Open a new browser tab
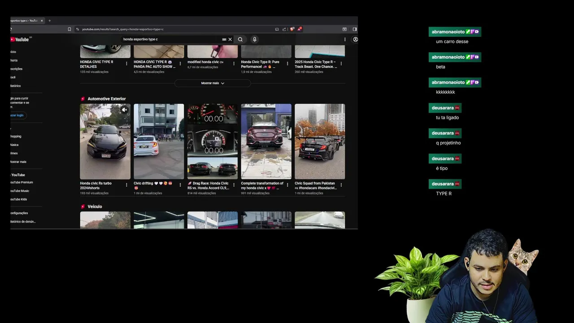The width and height of the screenshot is (574, 323). click(x=49, y=21)
